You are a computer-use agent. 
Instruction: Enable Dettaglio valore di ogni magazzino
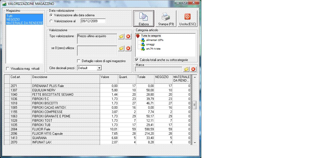(79, 61)
